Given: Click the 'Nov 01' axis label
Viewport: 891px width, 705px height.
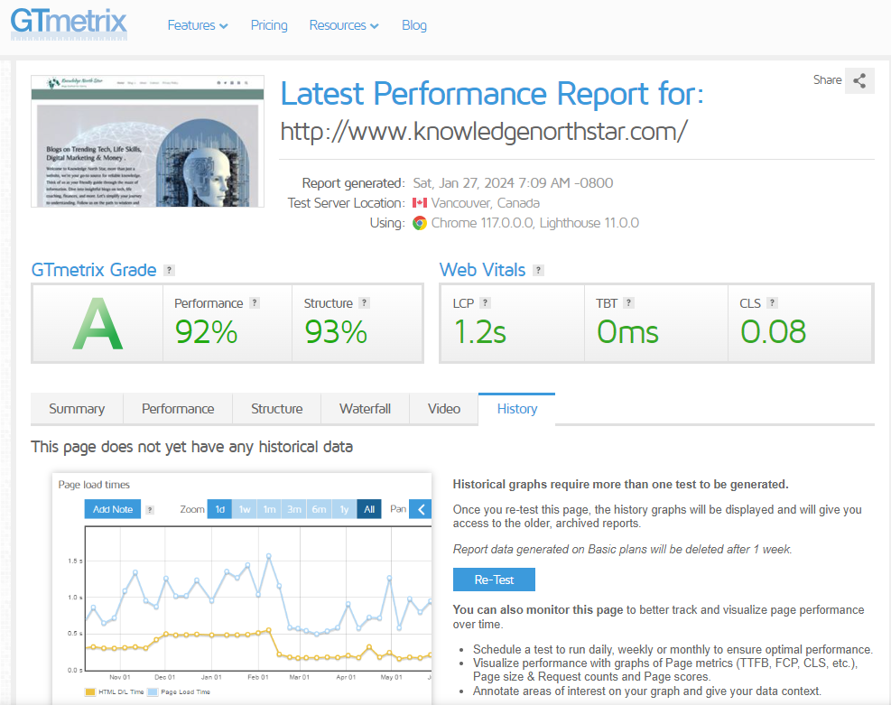Looking at the screenshot, I should [120, 677].
